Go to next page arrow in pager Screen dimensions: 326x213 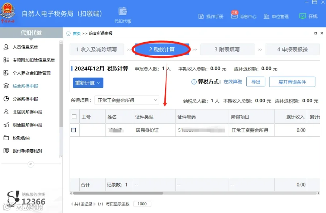pos(95,204)
